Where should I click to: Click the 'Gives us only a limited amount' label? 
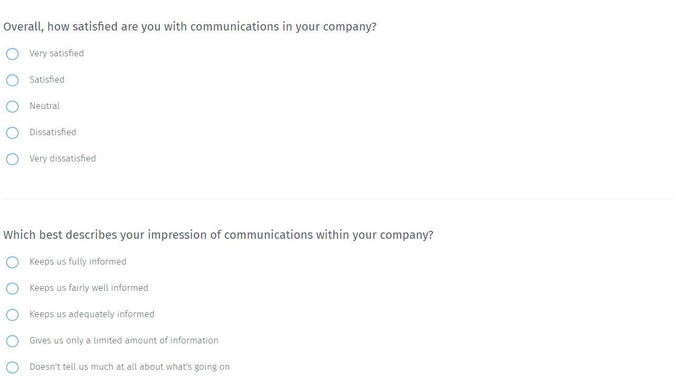124,340
